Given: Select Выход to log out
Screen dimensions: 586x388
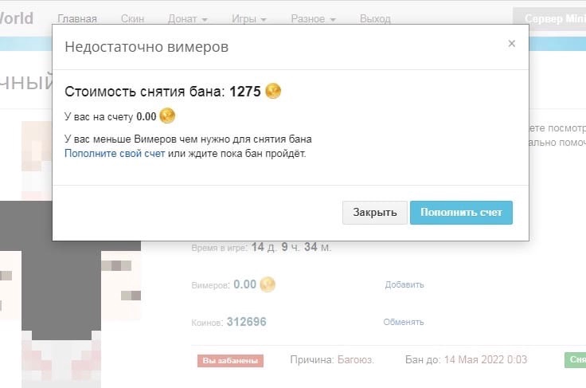Looking at the screenshot, I should tap(375, 18).
